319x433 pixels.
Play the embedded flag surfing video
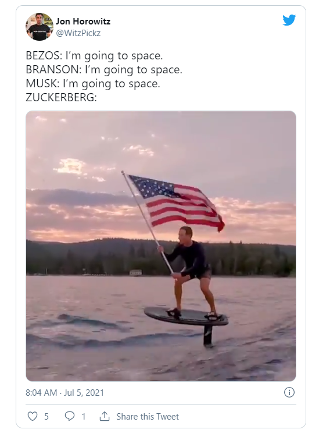click(x=161, y=246)
